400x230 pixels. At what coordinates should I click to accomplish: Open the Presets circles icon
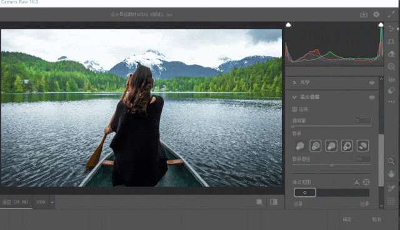391,90
